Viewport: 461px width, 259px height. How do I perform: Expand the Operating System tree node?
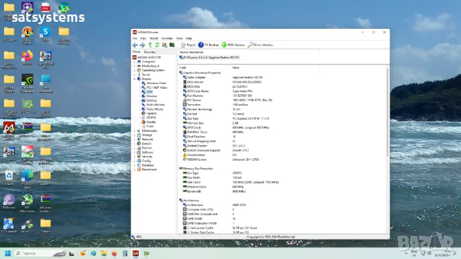134,70
